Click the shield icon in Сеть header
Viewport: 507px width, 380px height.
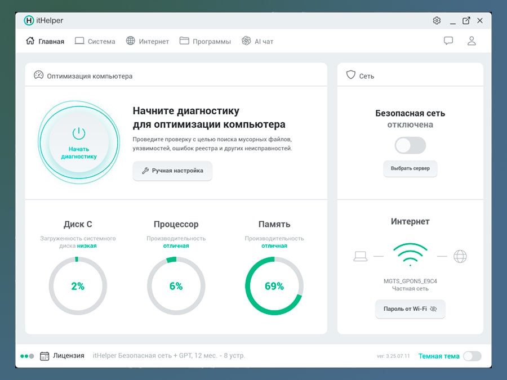(350, 75)
